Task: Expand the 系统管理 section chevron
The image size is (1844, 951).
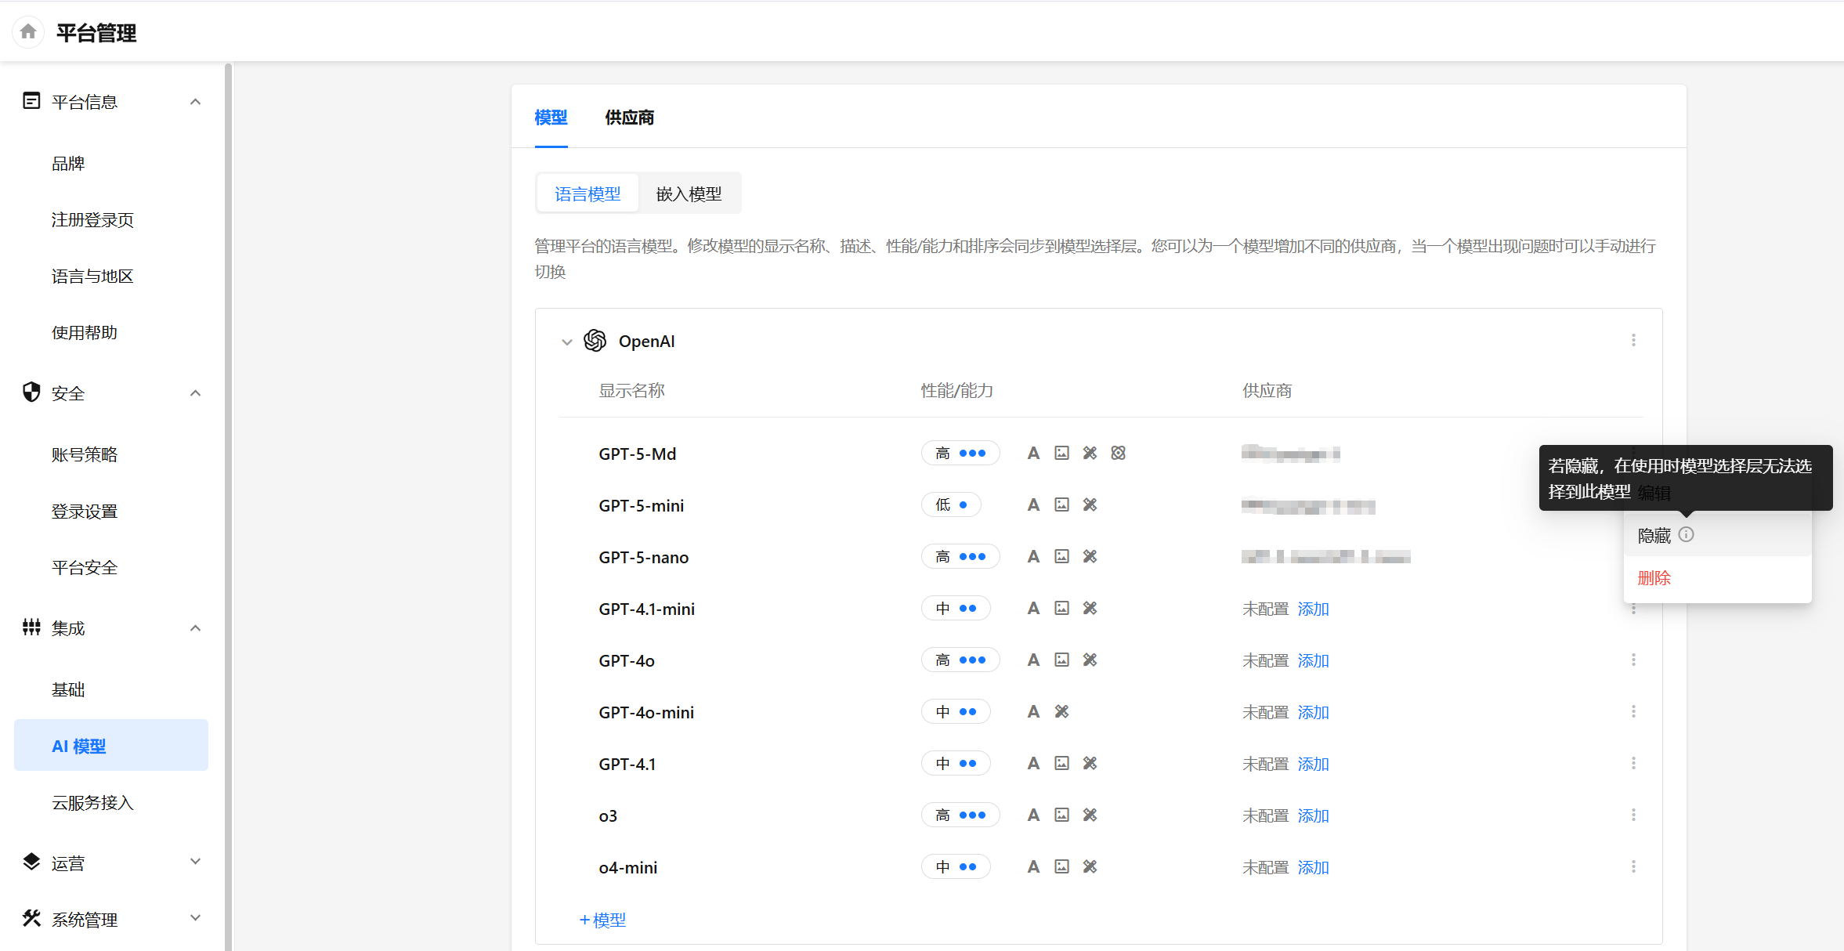Action: [x=195, y=918]
